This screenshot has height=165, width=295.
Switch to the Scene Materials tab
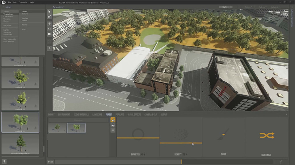(x=81, y=114)
